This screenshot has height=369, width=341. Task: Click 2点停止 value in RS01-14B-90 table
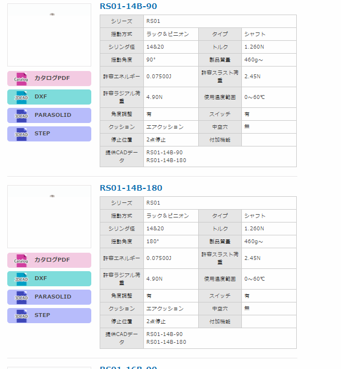click(x=156, y=140)
